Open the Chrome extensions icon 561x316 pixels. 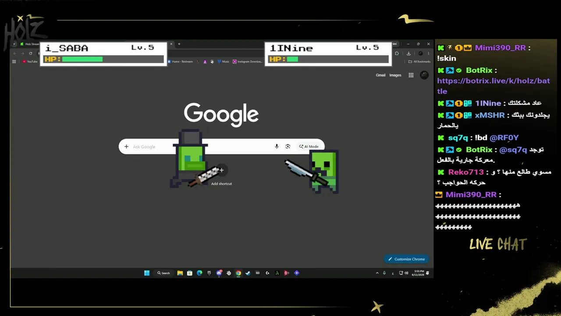397,54
